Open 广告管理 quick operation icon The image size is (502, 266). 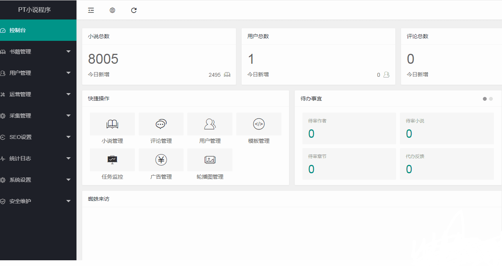161,160
